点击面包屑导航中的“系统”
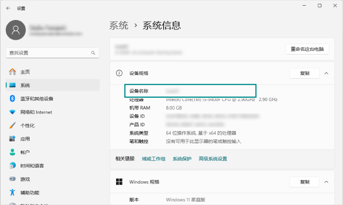The image size is (343, 205). (x=119, y=26)
